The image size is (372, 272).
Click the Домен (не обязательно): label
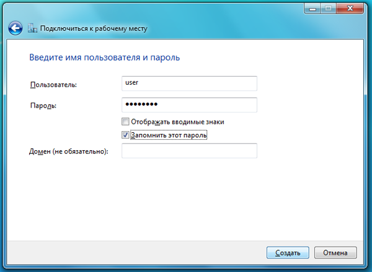pyautogui.click(x=69, y=151)
